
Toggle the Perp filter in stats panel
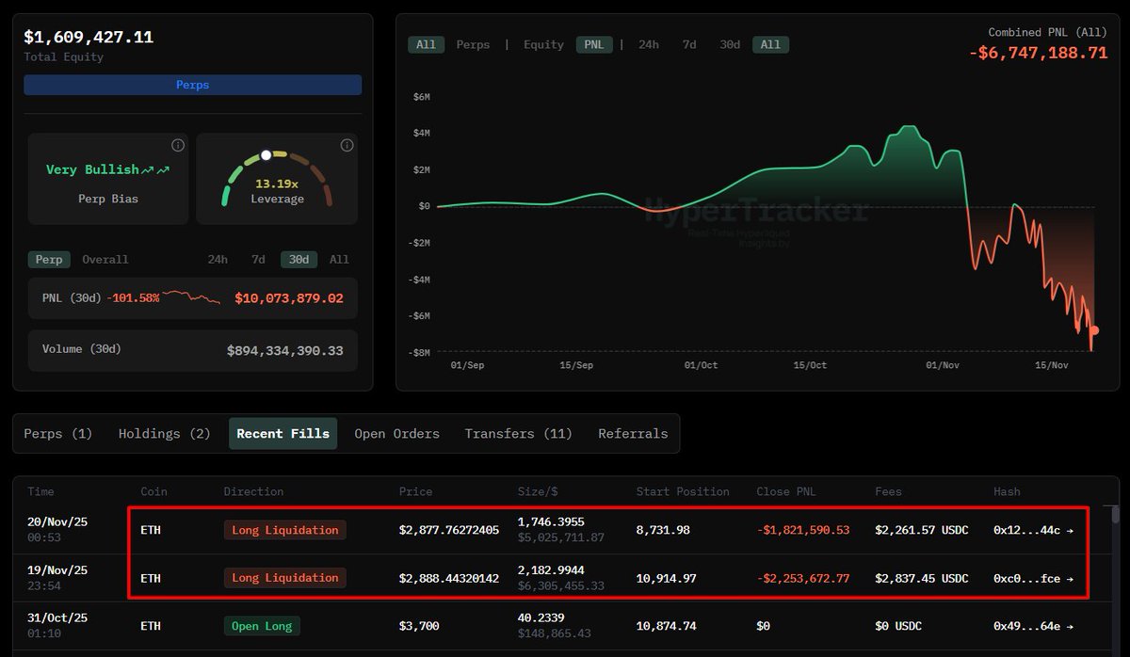49,260
